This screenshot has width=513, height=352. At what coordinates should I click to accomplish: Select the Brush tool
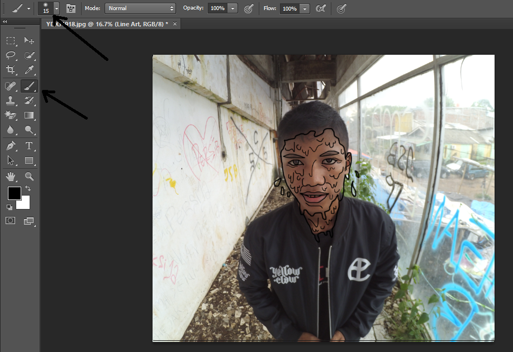(29, 85)
